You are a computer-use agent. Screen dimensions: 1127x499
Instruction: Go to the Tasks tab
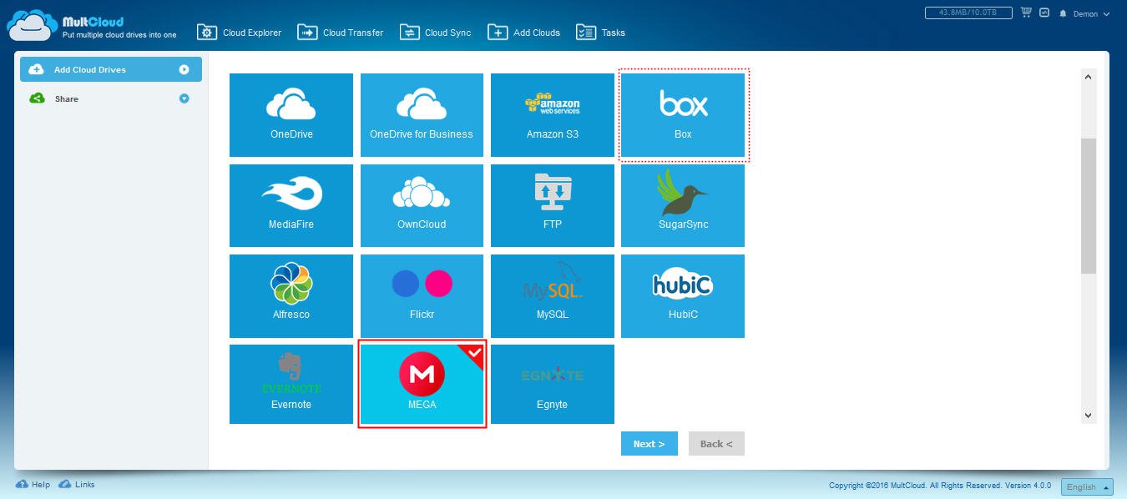(600, 33)
